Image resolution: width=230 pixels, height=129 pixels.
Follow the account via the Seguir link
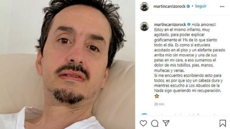pos(201,6)
